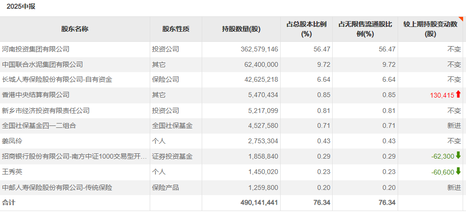Click holding amount 5,217,099
This screenshot has height=212, width=466.
(264, 111)
